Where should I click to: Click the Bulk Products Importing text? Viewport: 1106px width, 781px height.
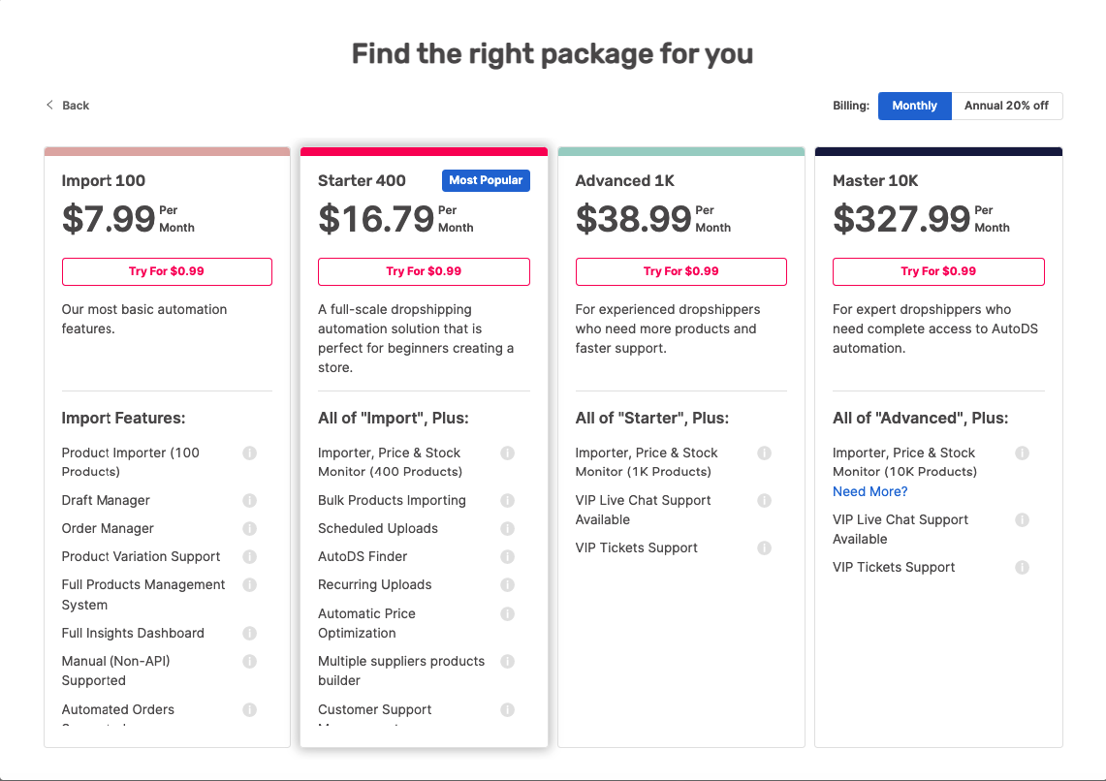(393, 500)
